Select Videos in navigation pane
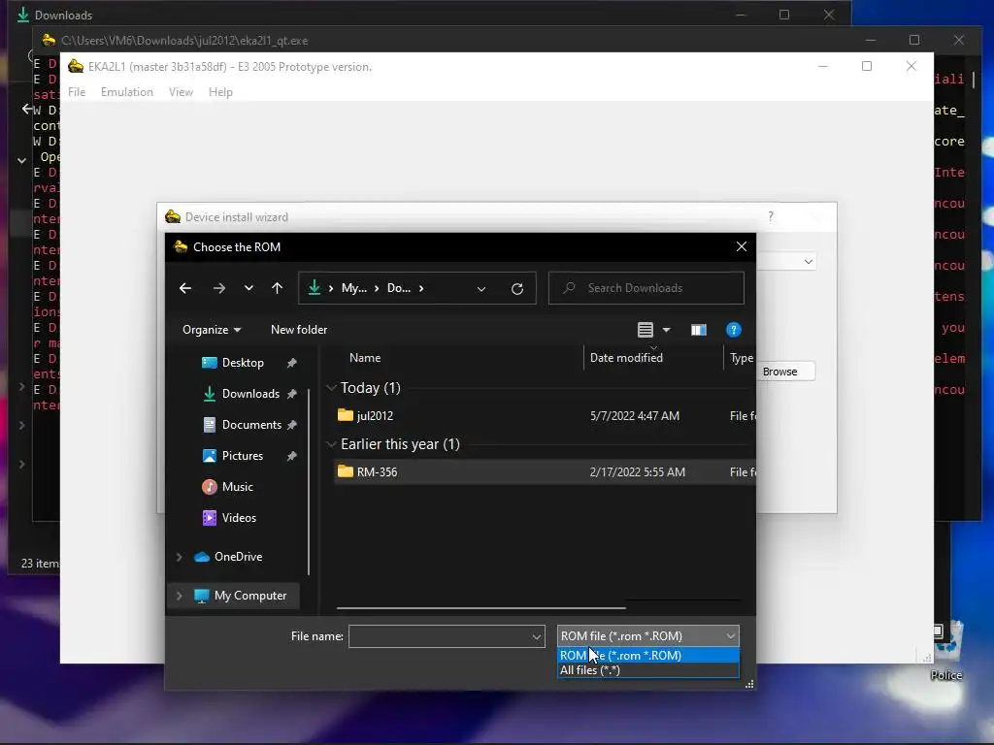Screen dimensions: 994x745 click(239, 518)
